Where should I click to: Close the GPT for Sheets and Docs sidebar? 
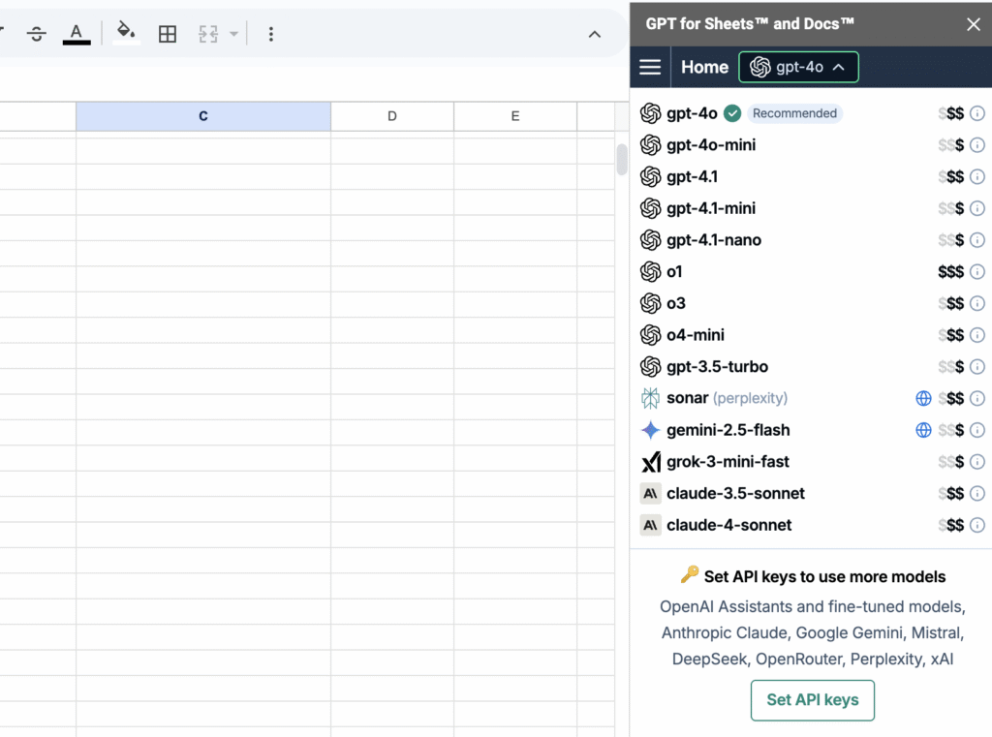coord(973,24)
